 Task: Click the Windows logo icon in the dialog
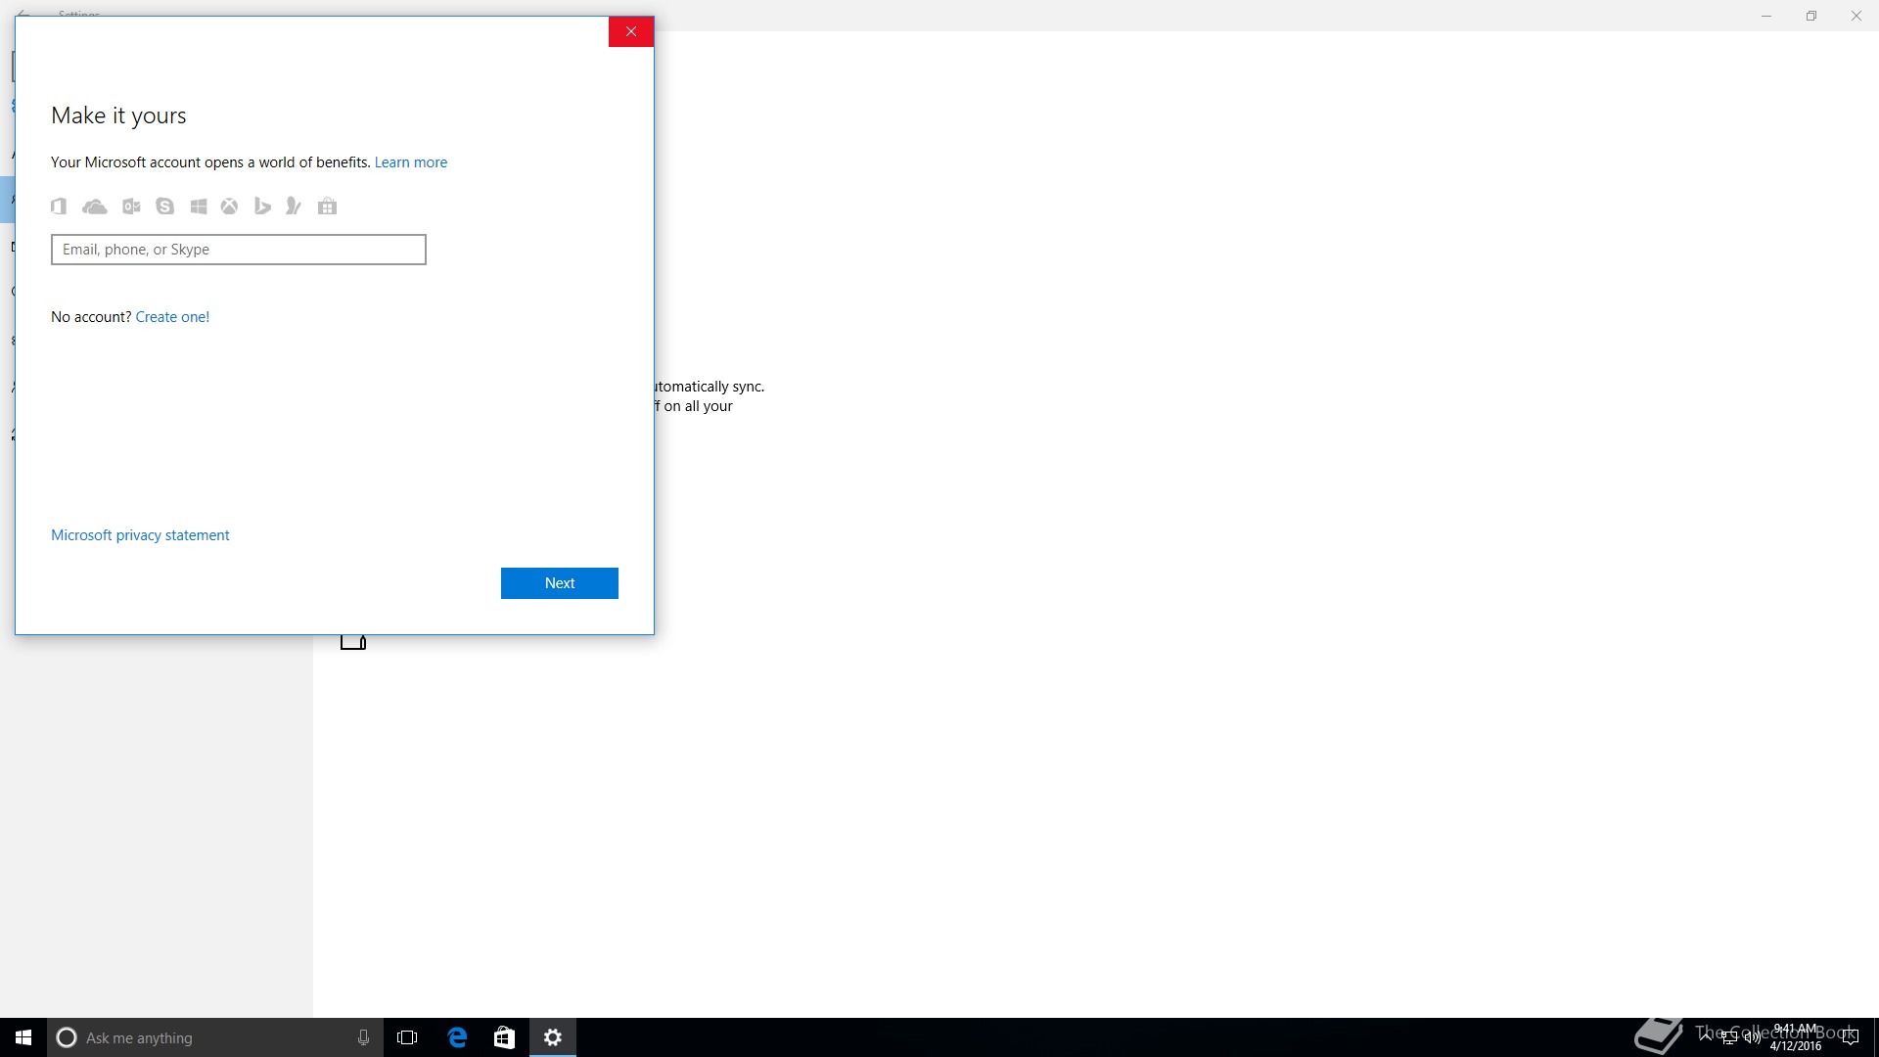click(x=199, y=207)
